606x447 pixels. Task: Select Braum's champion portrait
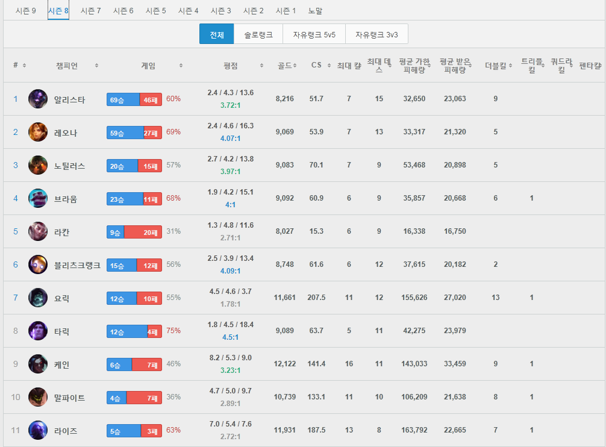37,198
